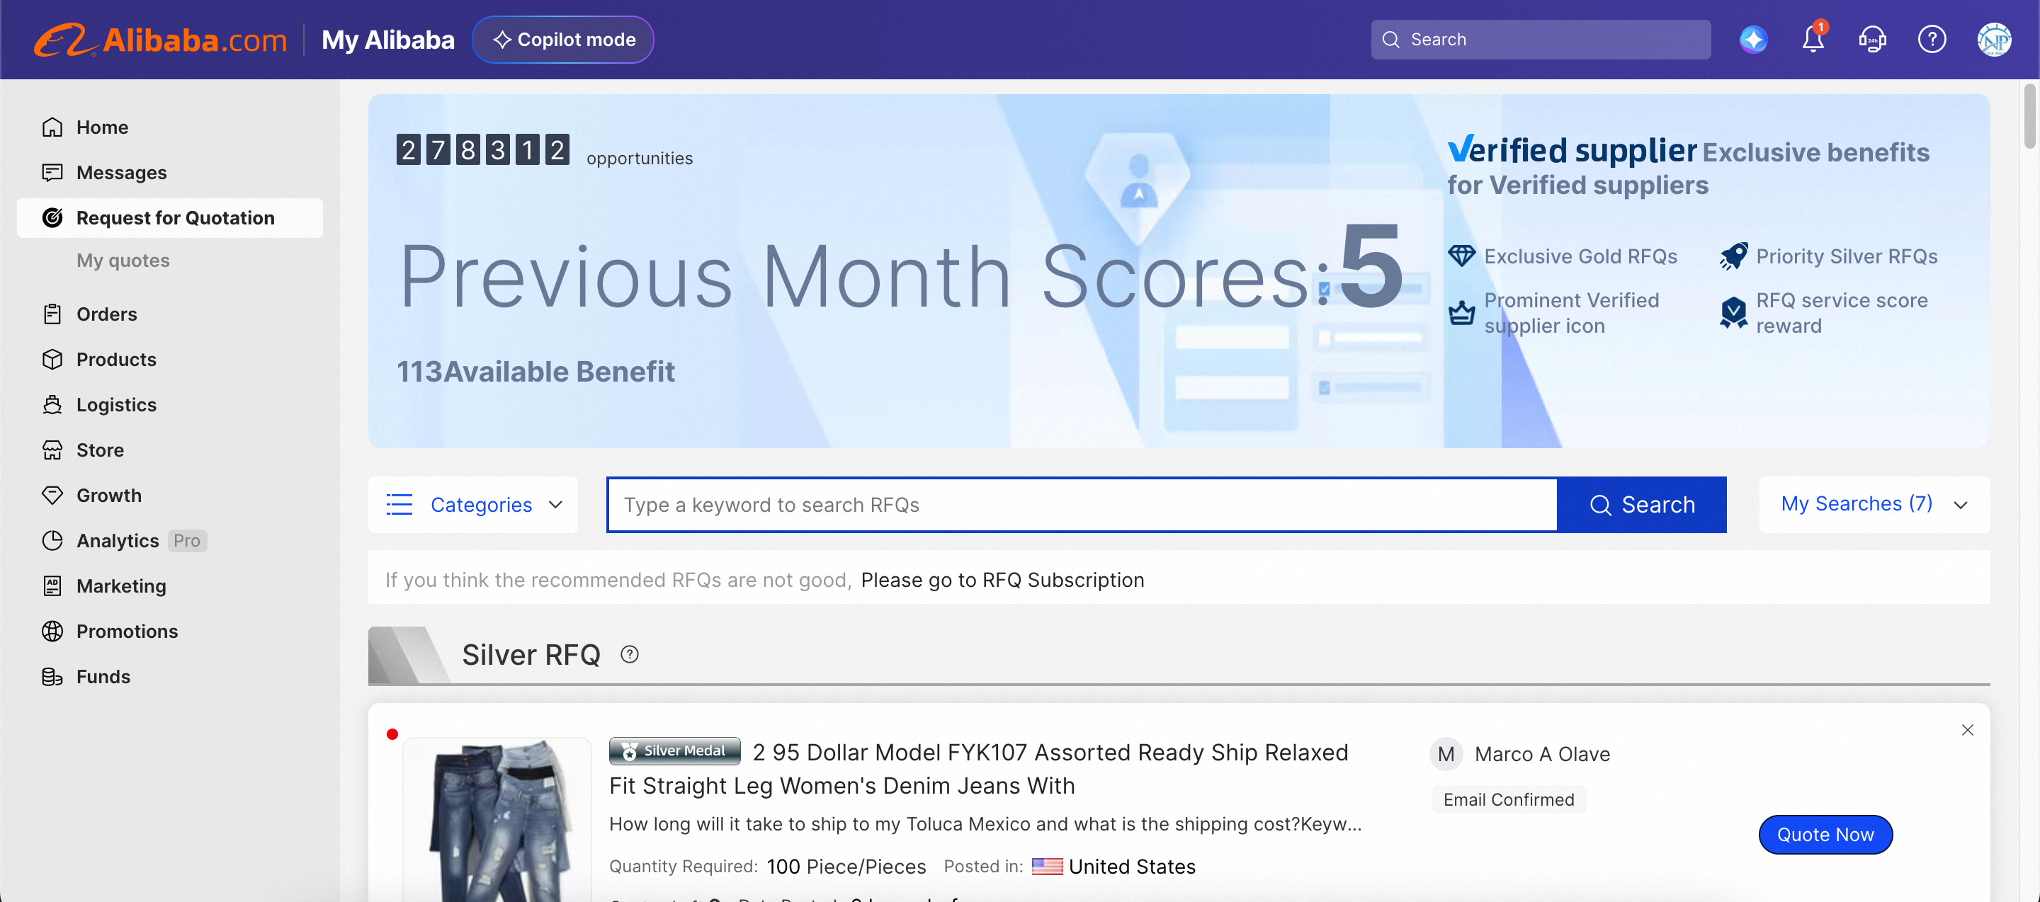This screenshot has height=902, width=2040.
Task: Click the Request for Quotation target icon
Action: [x=52, y=217]
